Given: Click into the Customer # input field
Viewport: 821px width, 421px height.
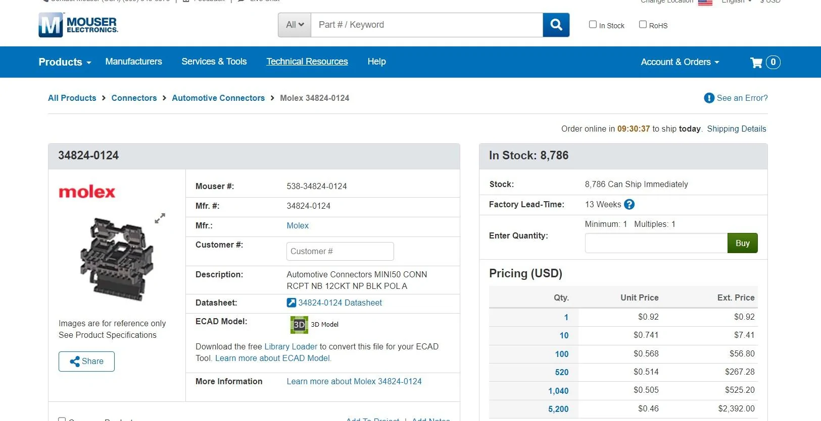Looking at the screenshot, I should click(340, 252).
